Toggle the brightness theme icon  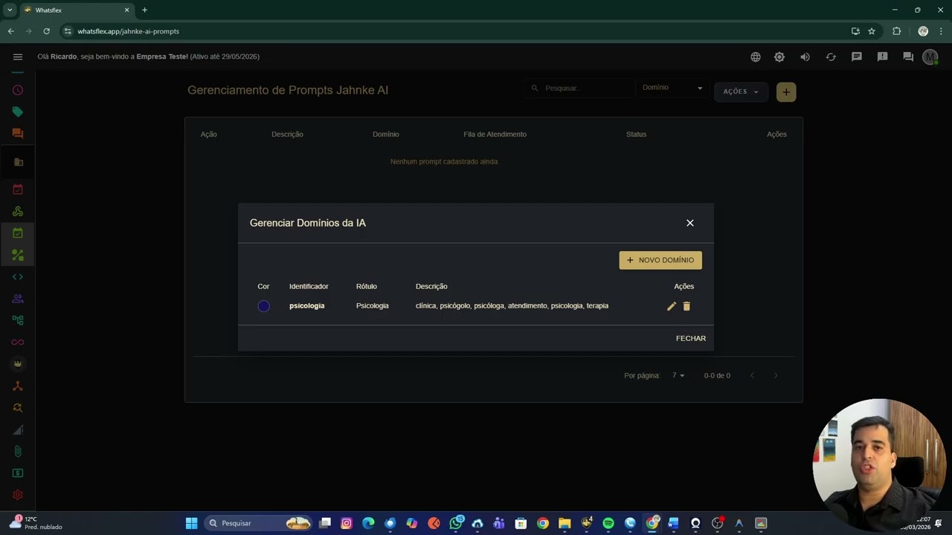(779, 56)
